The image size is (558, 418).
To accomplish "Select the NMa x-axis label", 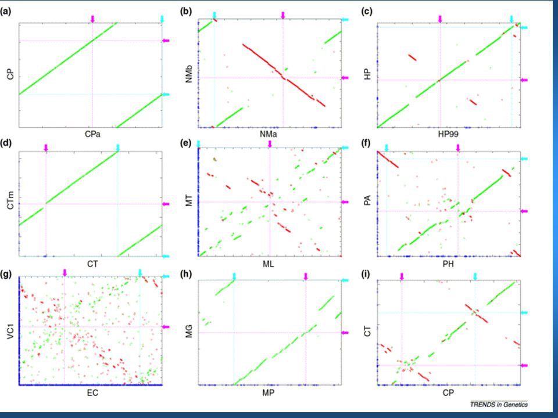I will (269, 134).
